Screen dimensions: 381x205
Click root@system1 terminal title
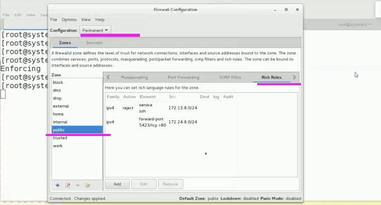(354, 25)
